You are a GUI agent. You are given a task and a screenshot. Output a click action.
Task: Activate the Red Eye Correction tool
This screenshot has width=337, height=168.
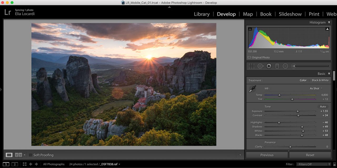coord(269,66)
